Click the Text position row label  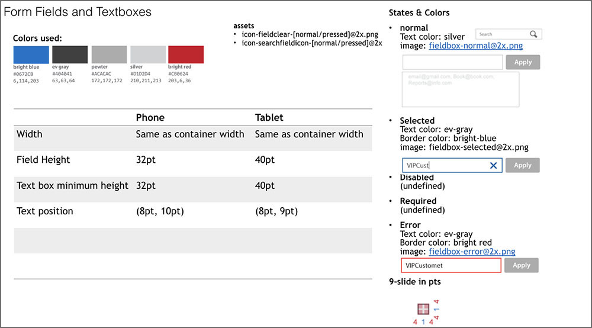(44, 211)
